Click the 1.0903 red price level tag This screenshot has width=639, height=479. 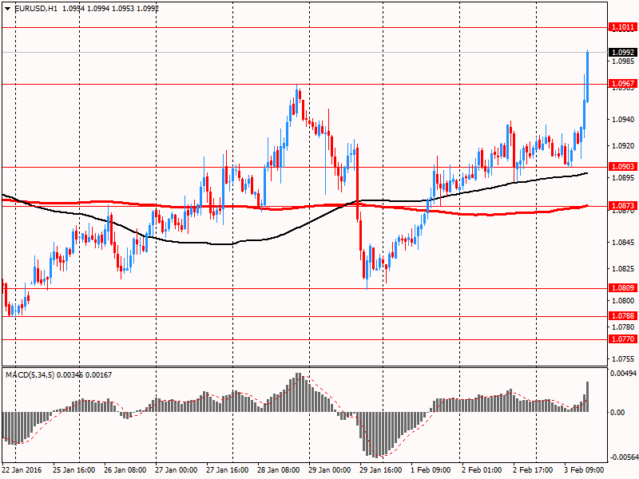click(x=622, y=167)
